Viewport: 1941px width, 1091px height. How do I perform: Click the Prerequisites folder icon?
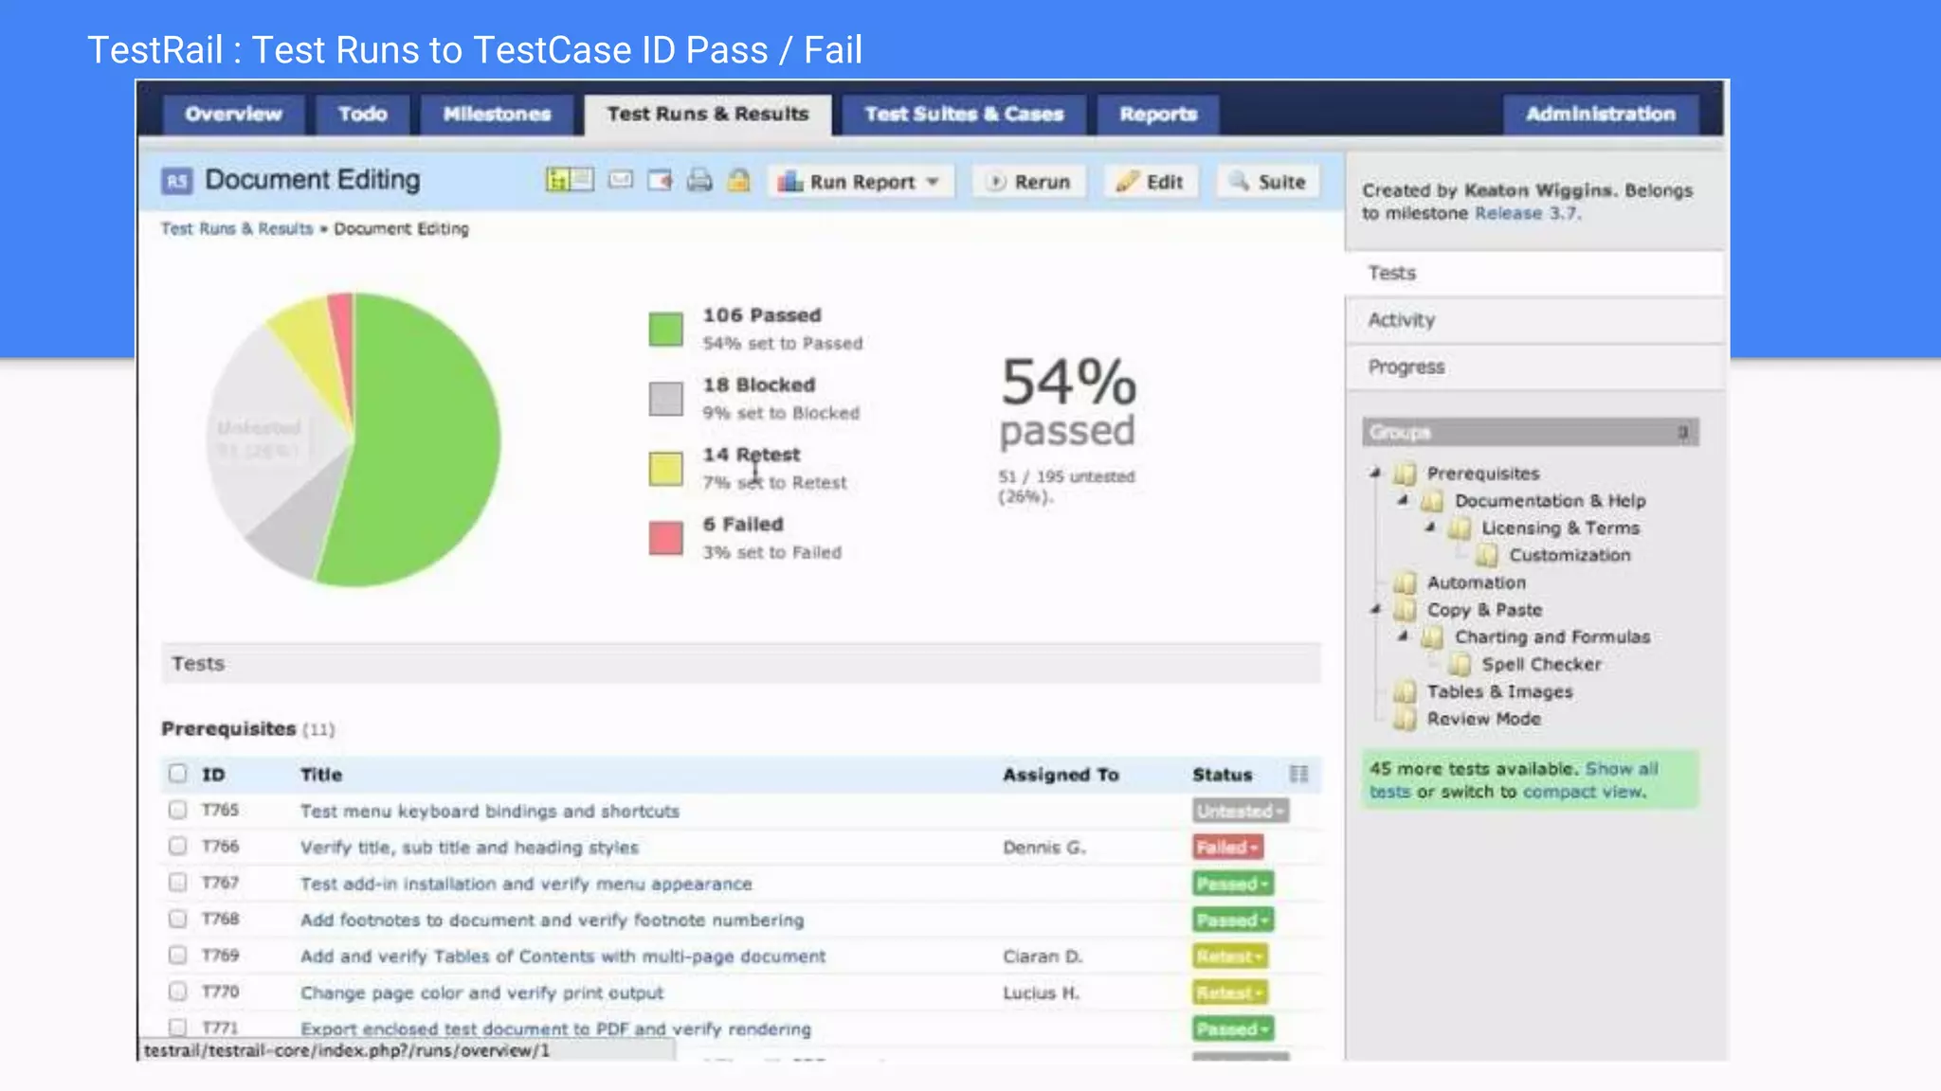click(x=1405, y=474)
